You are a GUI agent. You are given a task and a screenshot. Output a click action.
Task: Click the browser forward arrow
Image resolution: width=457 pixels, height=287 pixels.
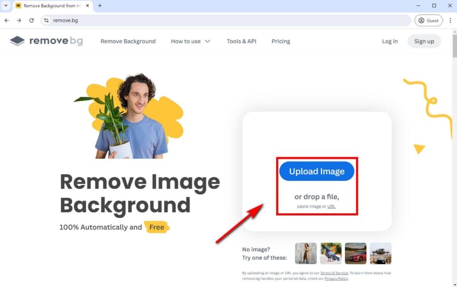click(19, 20)
